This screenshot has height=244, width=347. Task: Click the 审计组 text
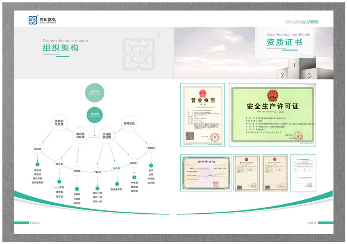151,179
